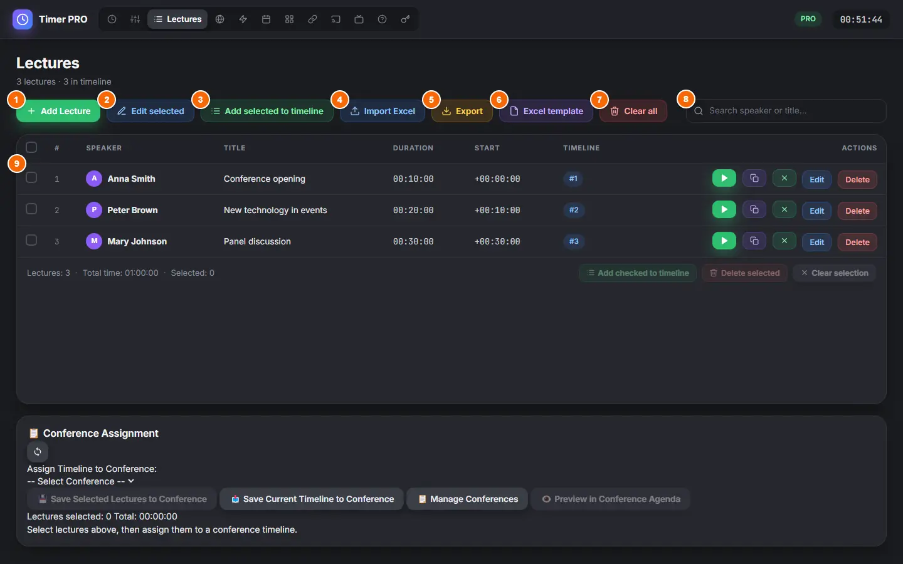Switch to the Lectures tab
This screenshot has height=564, width=903.
click(x=177, y=19)
